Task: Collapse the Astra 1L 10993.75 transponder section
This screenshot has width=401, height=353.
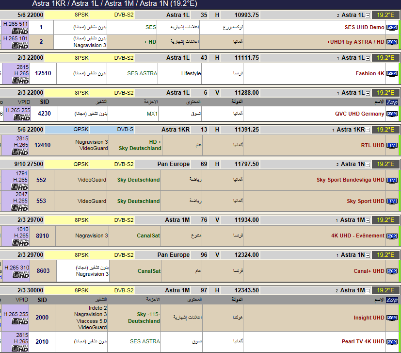Action: (x=368, y=16)
